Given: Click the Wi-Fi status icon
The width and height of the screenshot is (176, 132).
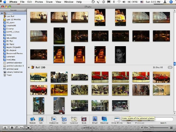Looking at the screenshot, I should [x=119, y=2].
